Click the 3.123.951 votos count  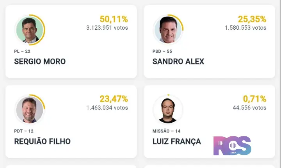pyautogui.click(x=107, y=28)
